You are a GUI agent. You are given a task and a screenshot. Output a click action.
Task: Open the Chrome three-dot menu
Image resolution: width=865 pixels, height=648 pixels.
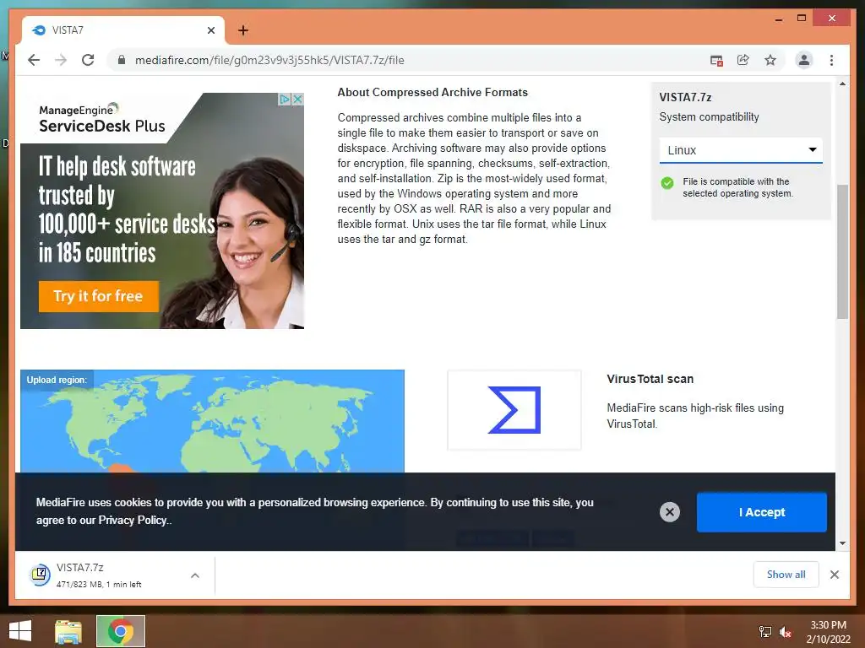[x=831, y=60]
